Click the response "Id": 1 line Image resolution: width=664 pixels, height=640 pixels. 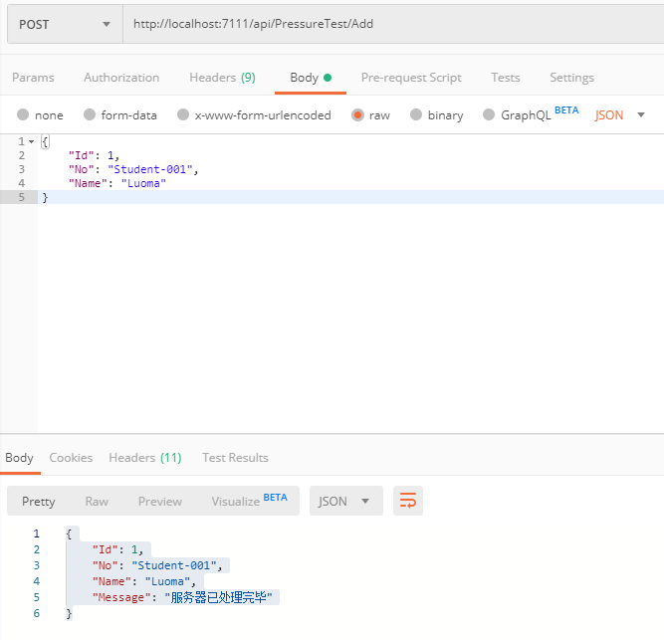118,549
